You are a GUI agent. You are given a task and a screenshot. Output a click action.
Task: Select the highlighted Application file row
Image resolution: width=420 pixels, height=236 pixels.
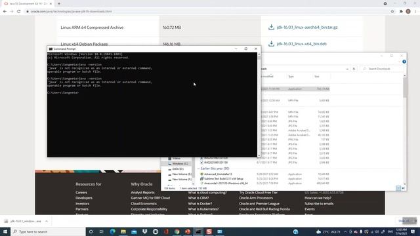coord(295,89)
